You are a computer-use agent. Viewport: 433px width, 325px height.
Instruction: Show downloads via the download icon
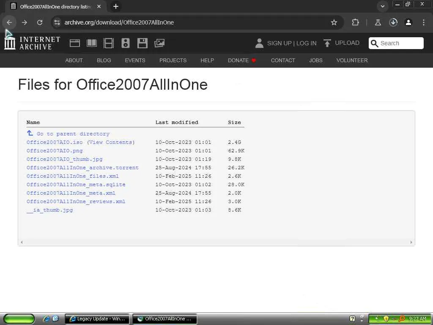(x=393, y=22)
